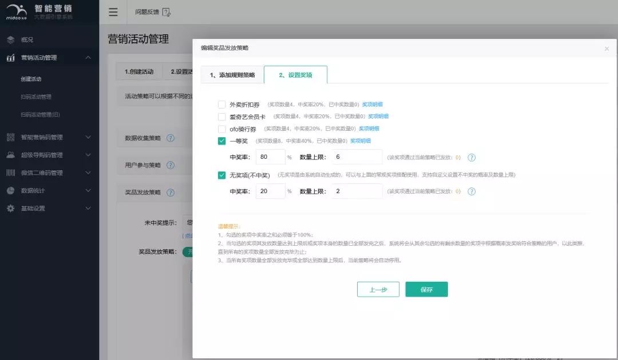This screenshot has height=360, width=618.
Task: Open 奖项明细 link for ofo骑行券
Action: 369,129
